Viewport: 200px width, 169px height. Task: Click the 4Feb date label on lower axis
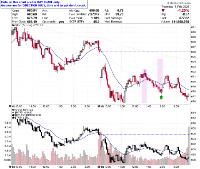tap(12, 167)
